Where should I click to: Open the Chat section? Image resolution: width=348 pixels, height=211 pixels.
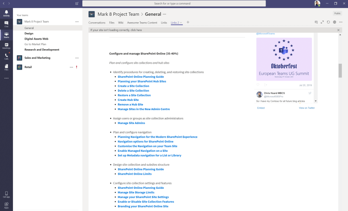coord(6,24)
